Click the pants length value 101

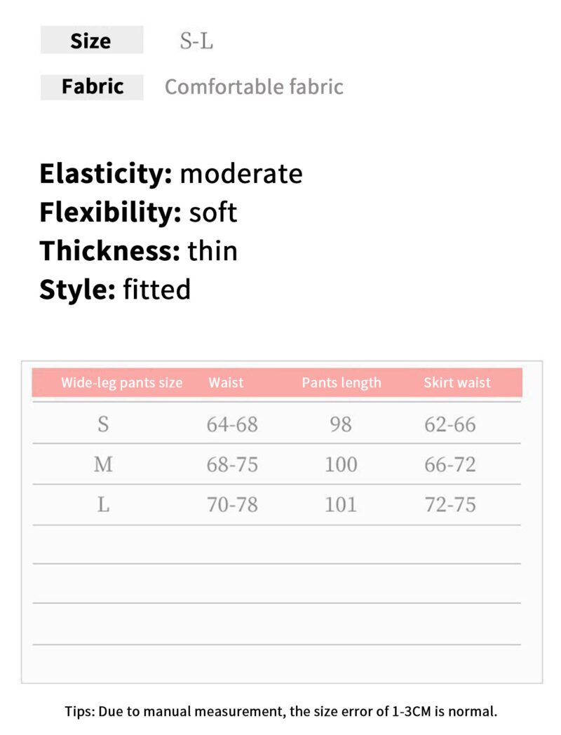(341, 504)
